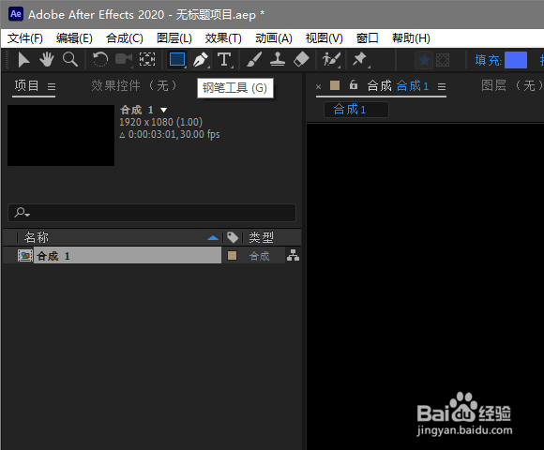Click the 合成 1 preview thumbnail
This screenshot has width=544, height=450.
(x=61, y=135)
